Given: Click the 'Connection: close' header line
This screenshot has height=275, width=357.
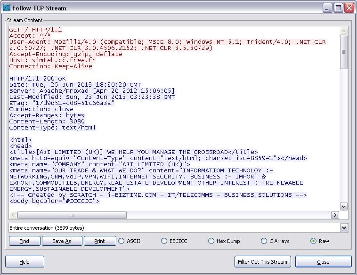Looking at the screenshot, I should (x=41, y=109).
